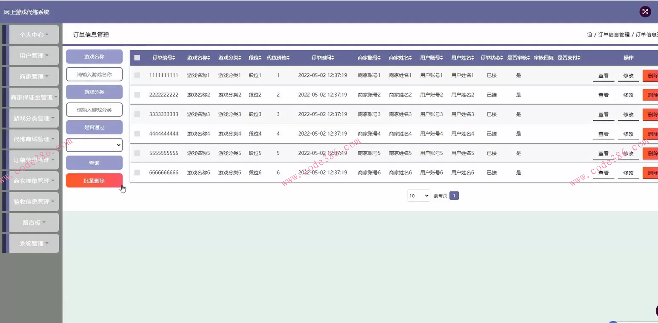Sort table by 商家账号 column

click(x=369, y=58)
